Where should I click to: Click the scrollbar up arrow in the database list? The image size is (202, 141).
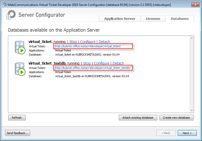192,38
